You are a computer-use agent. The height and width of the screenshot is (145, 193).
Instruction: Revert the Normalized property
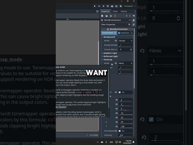116,131
